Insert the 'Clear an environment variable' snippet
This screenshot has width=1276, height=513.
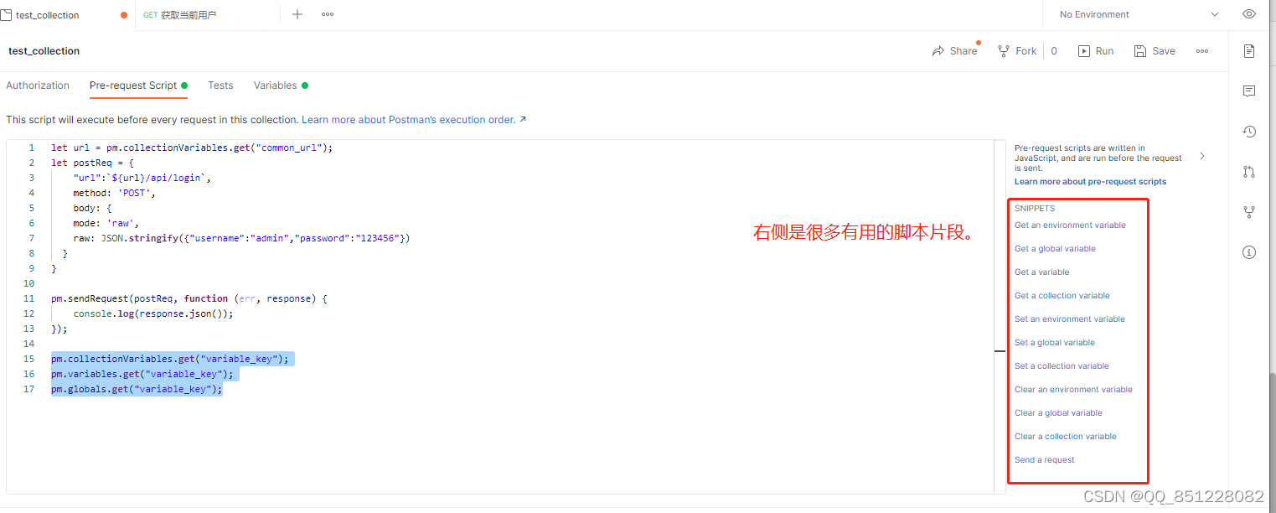tap(1073, 390)
